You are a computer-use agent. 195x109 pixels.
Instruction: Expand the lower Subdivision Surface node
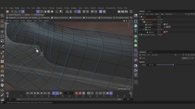point(139,35)
